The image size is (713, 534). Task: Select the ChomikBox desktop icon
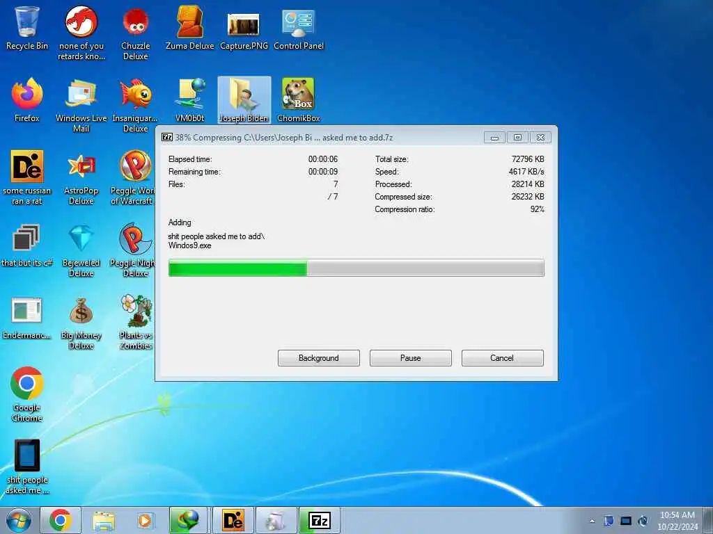click(x=299, y=100)
